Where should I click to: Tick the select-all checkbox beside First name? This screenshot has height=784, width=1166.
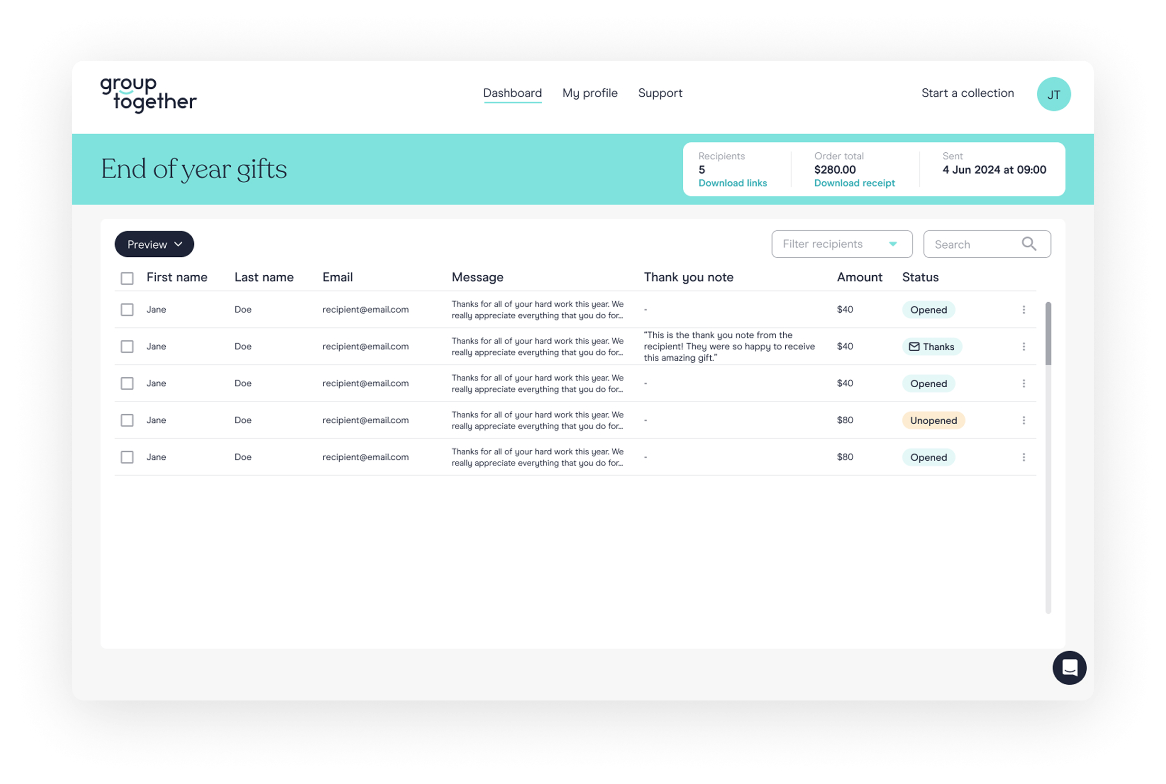[127, 278]
